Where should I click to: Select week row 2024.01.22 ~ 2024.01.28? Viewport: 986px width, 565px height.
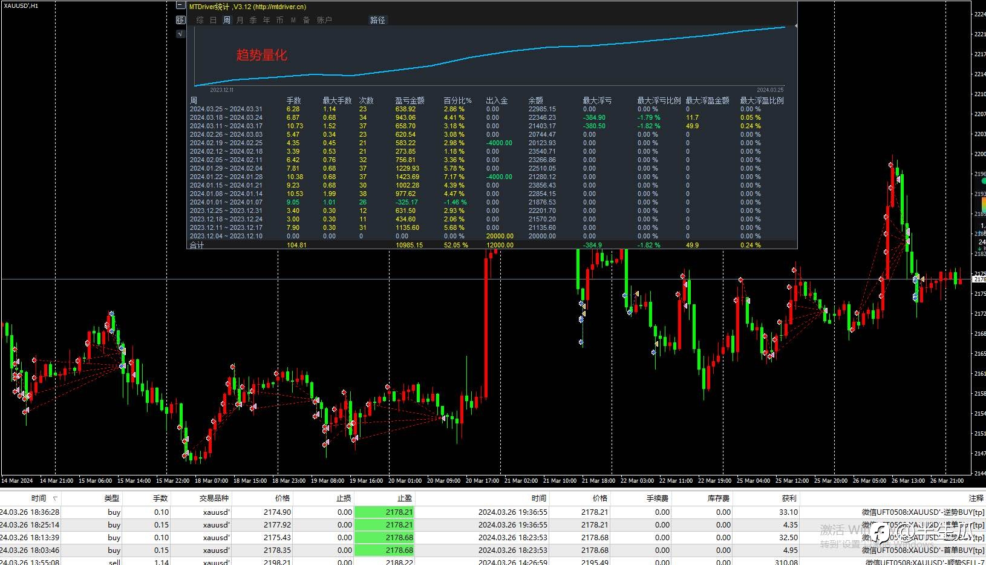[492, 177]
